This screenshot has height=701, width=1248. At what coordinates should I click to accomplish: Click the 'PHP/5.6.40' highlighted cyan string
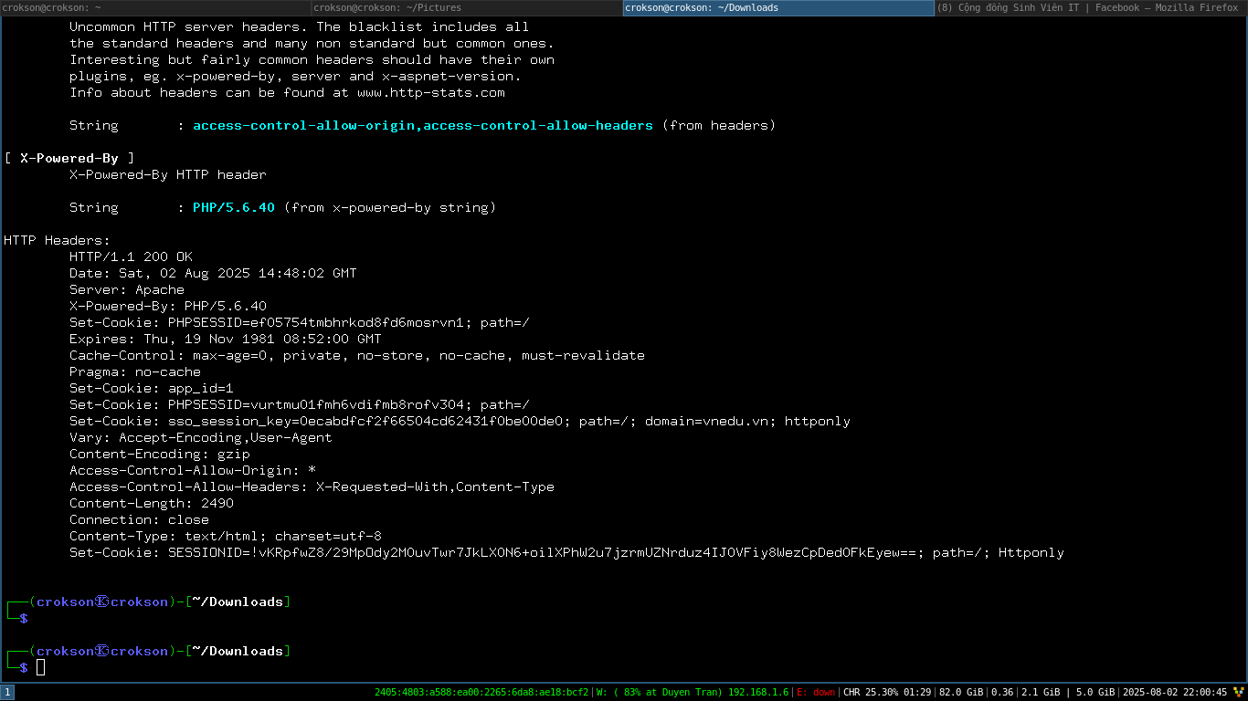pos(234,207)
